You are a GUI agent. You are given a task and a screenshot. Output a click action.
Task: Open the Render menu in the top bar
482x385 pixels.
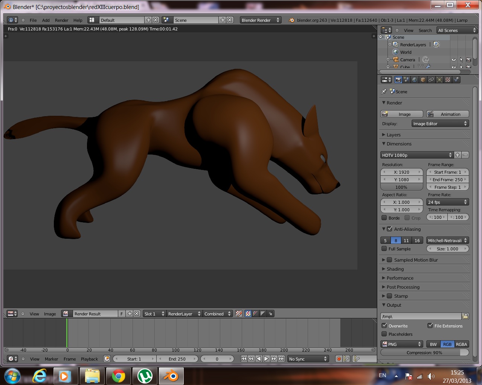61,20
